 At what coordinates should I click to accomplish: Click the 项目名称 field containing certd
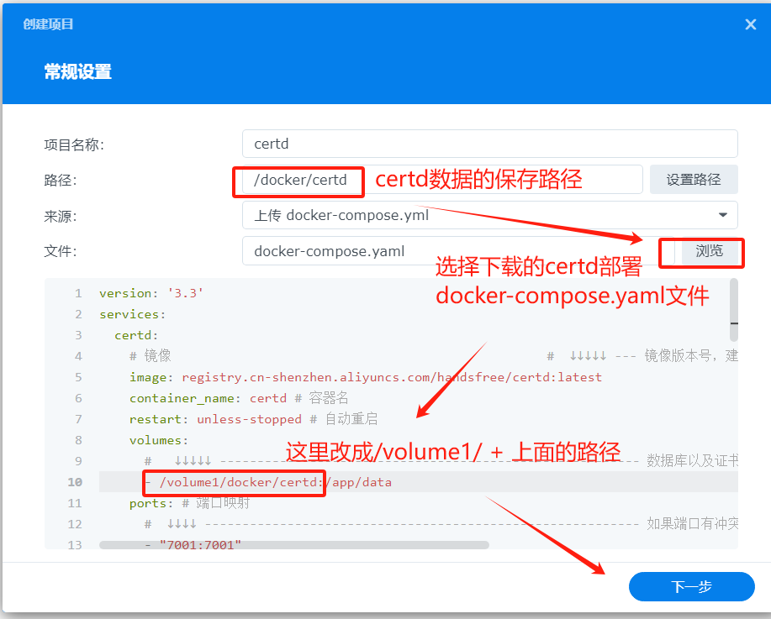tap(489, 144)
